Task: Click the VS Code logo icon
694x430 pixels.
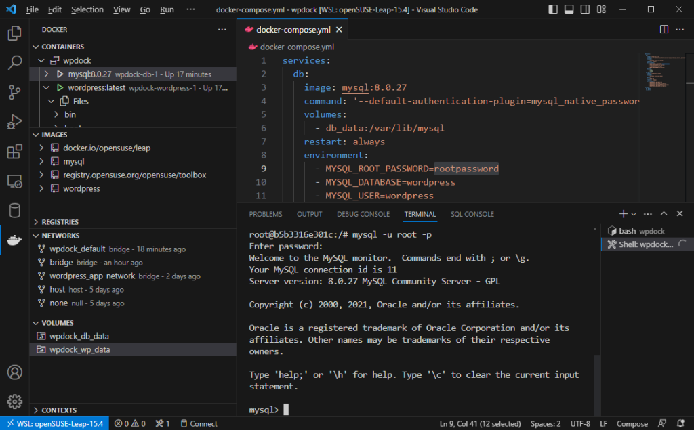Action: [x=12, y=9]
